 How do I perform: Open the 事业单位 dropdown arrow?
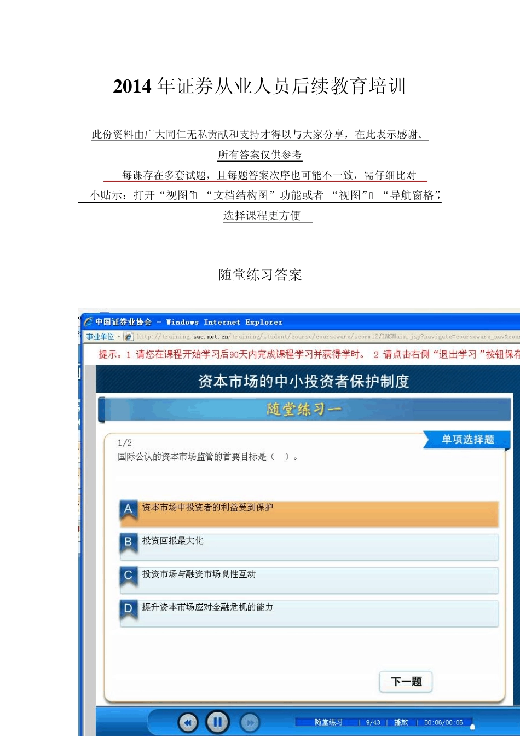119,337
